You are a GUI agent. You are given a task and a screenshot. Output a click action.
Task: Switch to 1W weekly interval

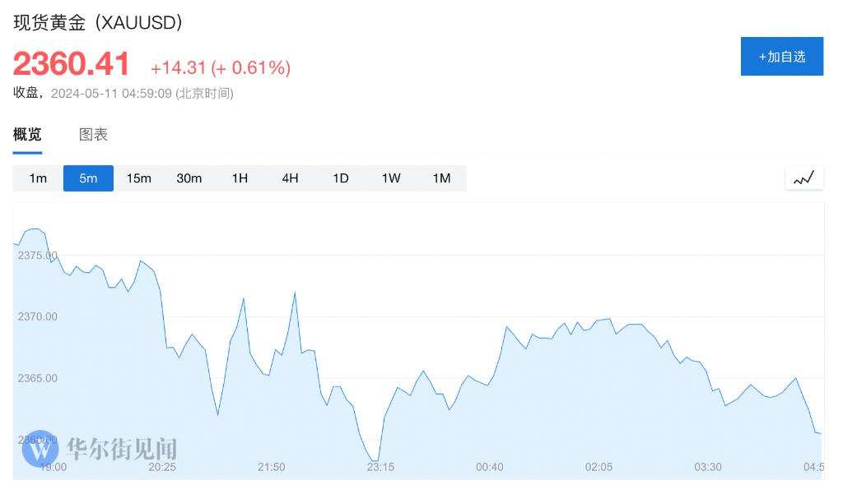click(x=391, y=178)
